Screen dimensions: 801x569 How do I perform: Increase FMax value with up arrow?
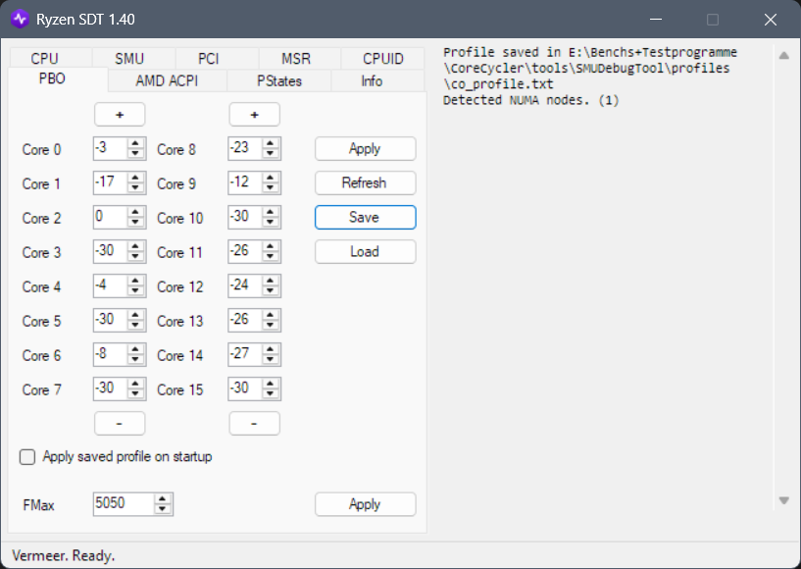pos(163,499)
